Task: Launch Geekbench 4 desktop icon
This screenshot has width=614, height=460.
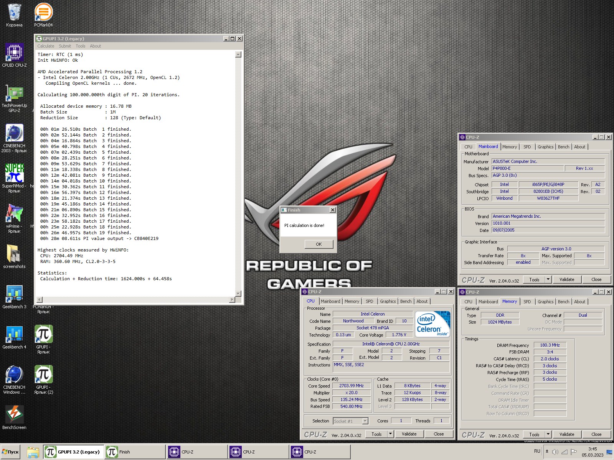Action: [14, 337]
